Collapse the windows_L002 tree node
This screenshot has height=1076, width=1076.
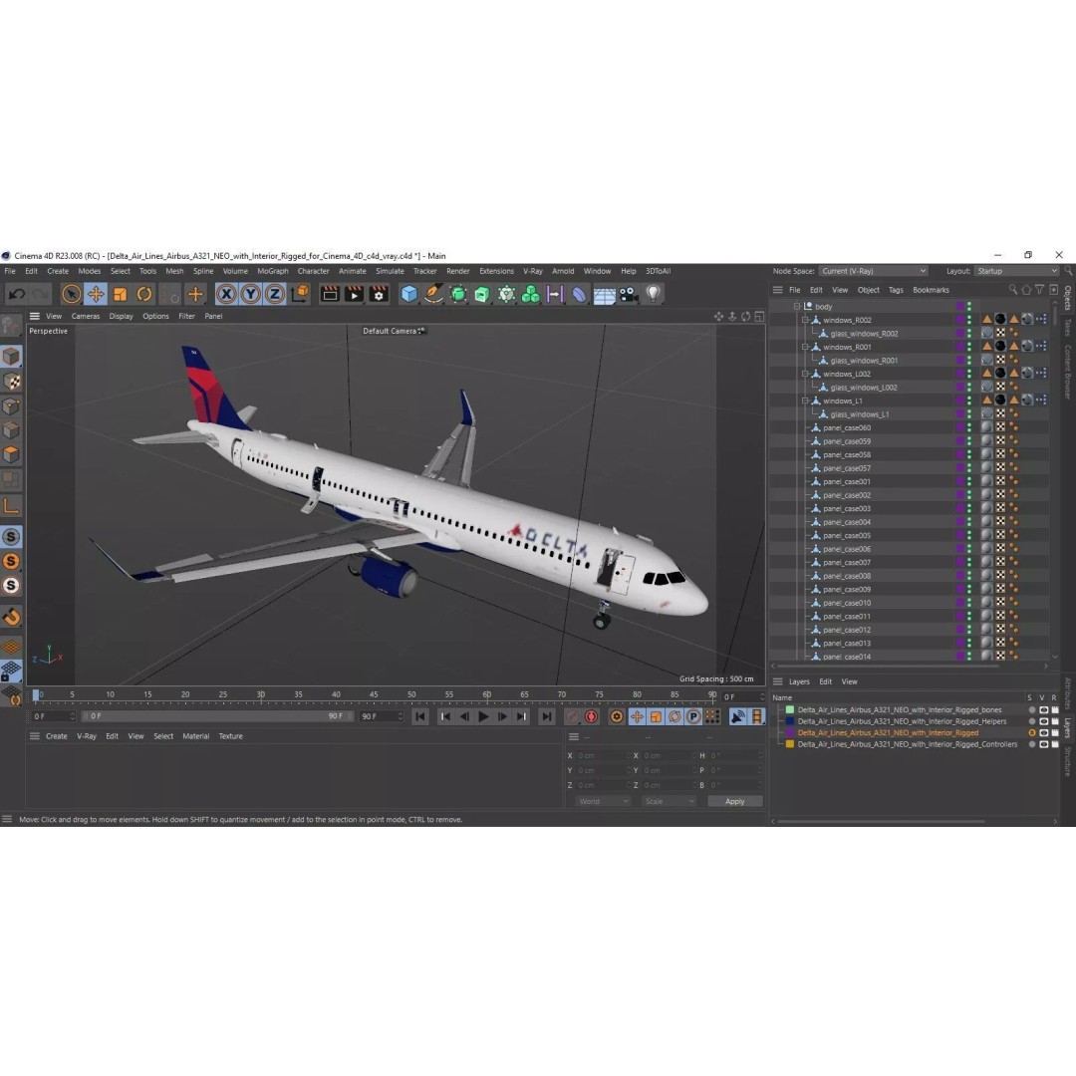[805, 374]
